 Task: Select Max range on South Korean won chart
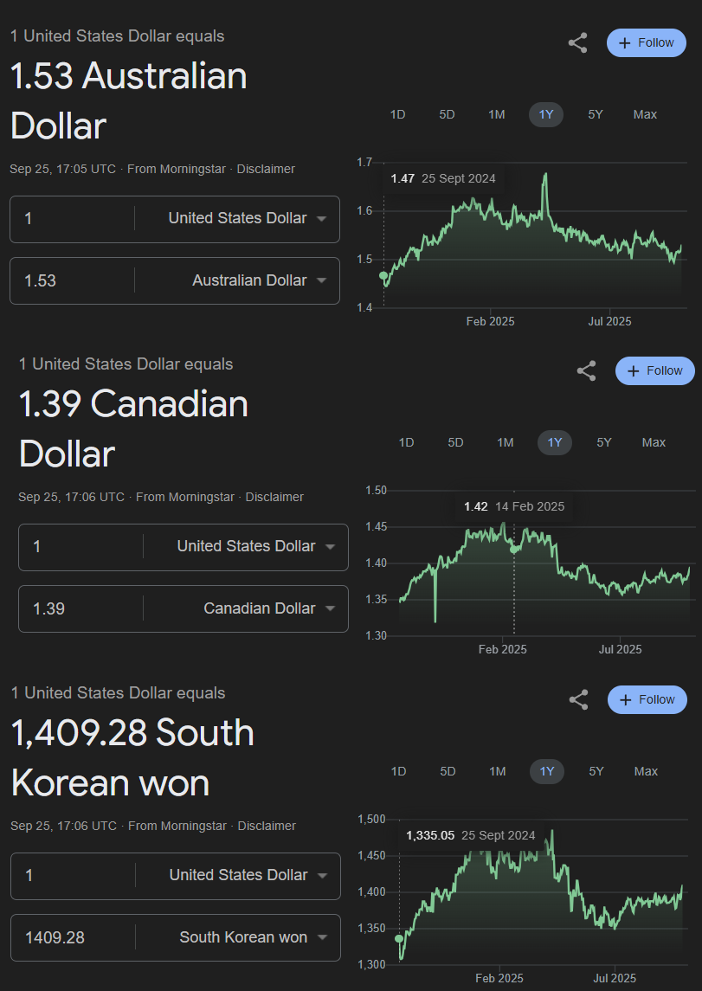pyautogui.click(x=646, y=771)
